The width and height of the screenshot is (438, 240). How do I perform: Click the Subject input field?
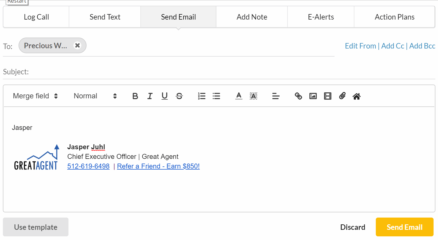pyautogui.click(x=230, y=72)
